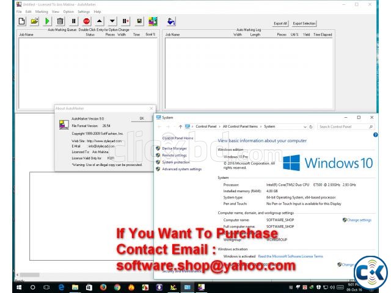Click the Cortana circle icon
This screenshot has height=293, width=391.
click(32, 288)
